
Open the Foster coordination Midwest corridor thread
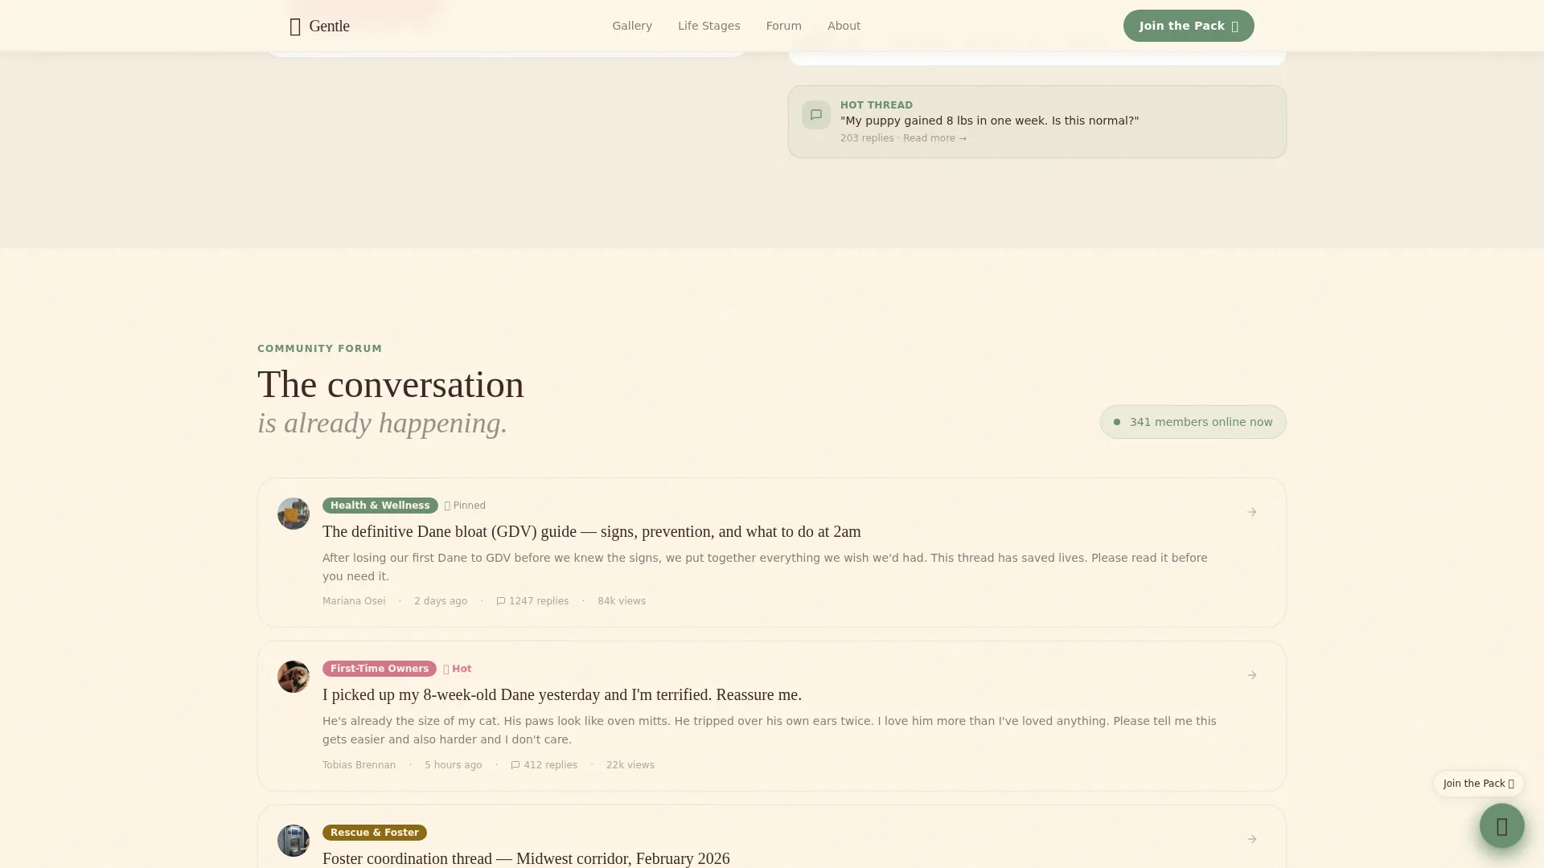(526, 858)
